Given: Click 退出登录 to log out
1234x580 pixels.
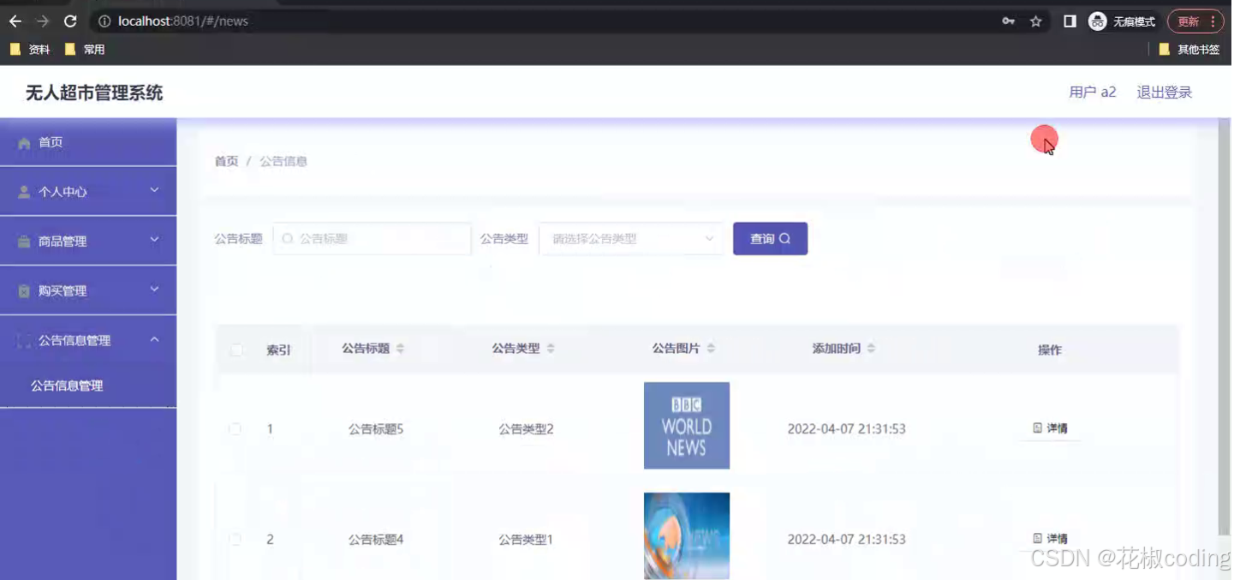Looking at the screenshot, I should (x=1163, y=92).
